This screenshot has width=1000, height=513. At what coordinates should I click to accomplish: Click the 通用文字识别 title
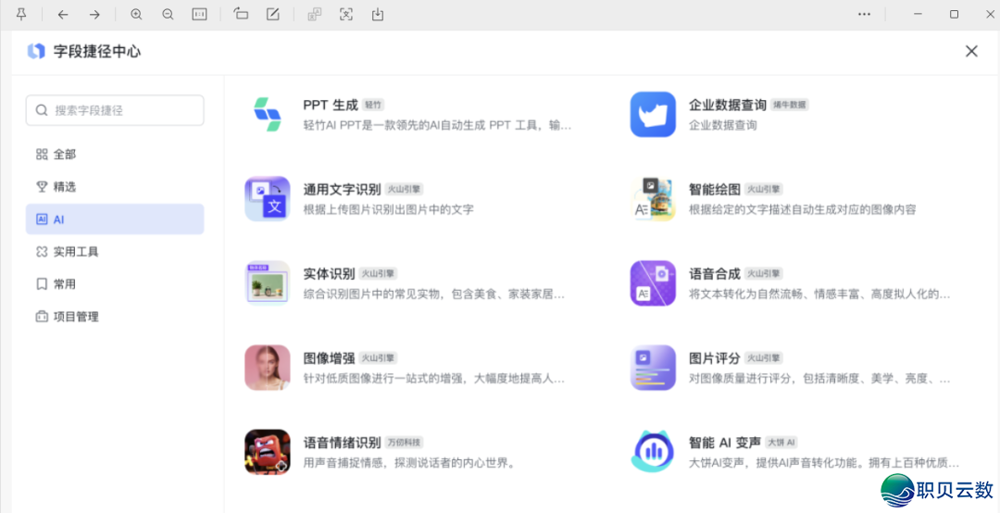pos(342,190)
